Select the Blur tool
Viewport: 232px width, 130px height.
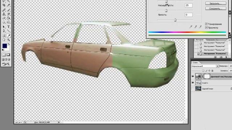(x=4, y=22)
